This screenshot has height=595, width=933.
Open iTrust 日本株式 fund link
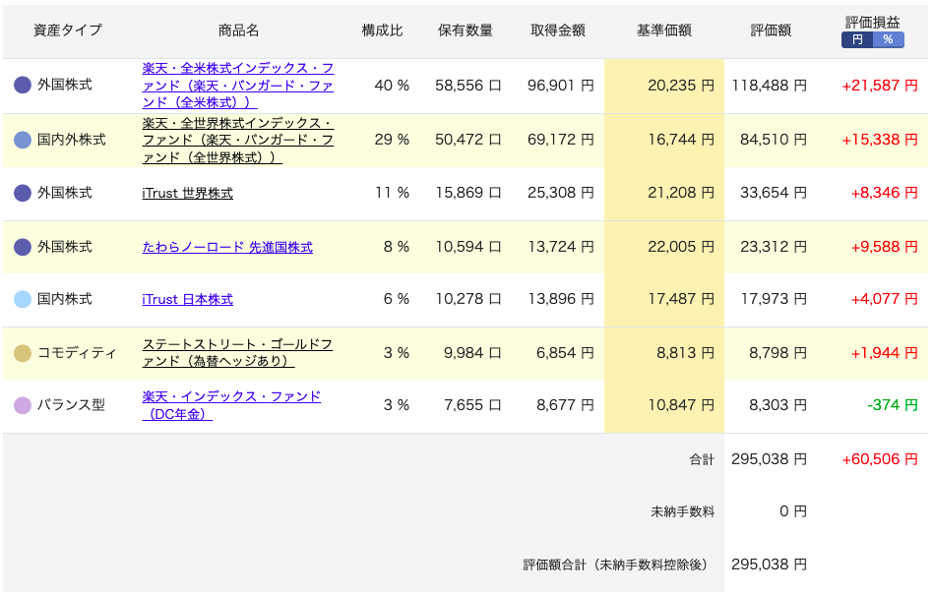187,300
